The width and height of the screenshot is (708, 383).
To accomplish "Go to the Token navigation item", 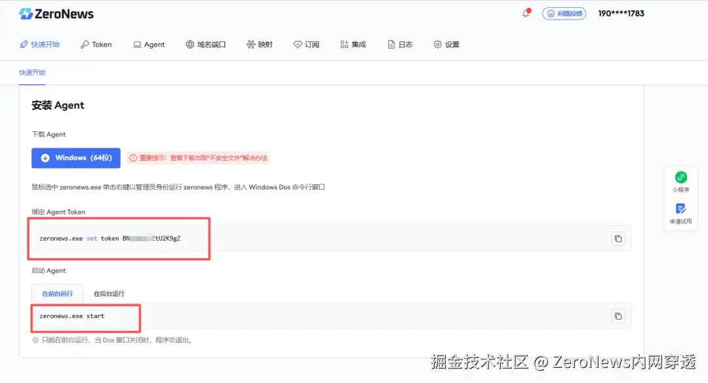I will (x=96, y=44).
